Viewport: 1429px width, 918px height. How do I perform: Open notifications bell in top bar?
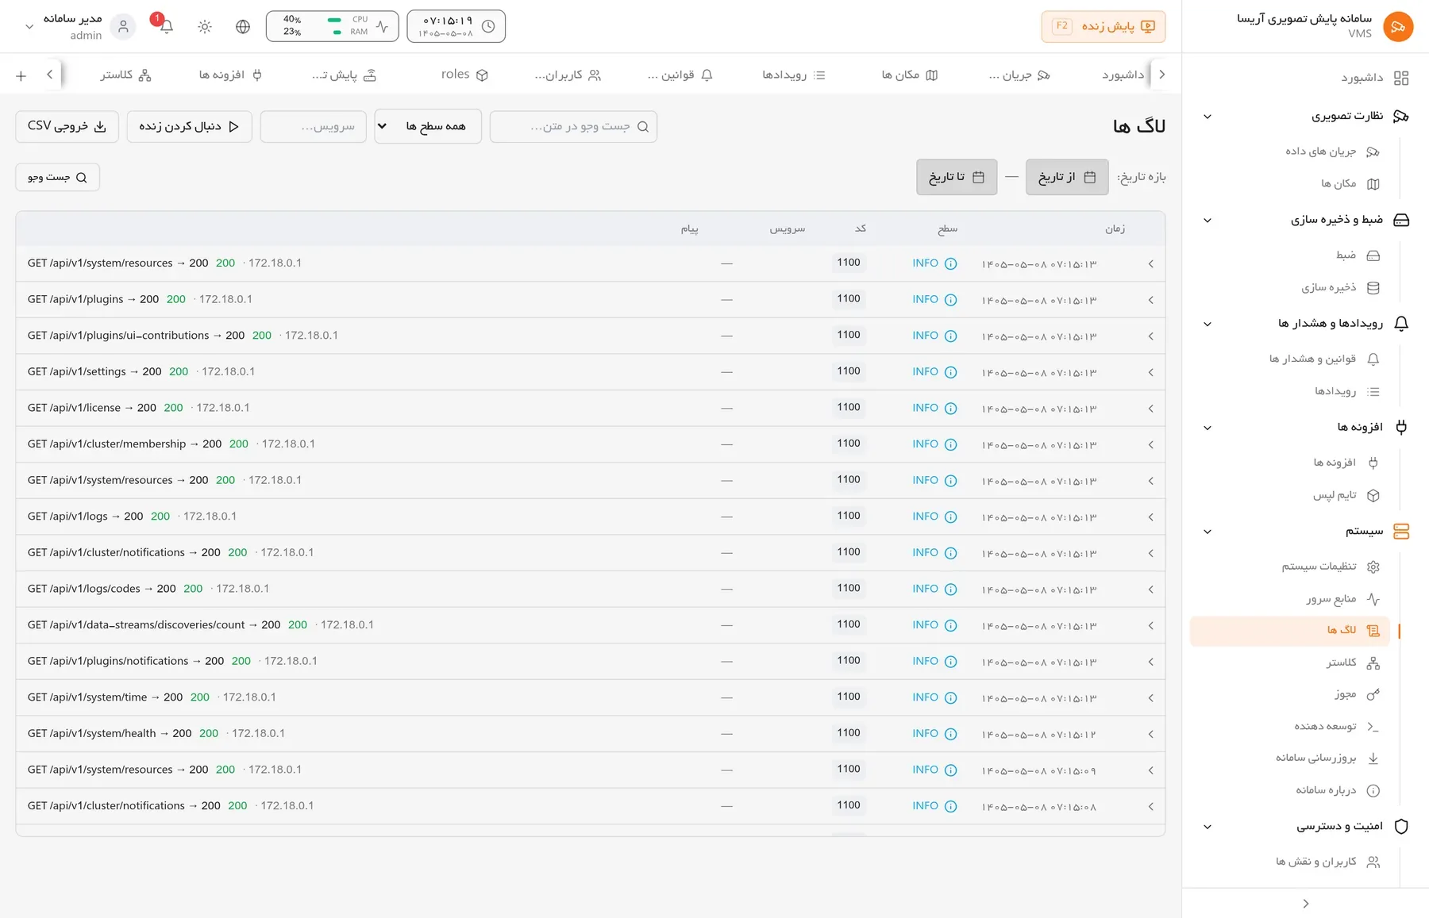coord(167,26)
